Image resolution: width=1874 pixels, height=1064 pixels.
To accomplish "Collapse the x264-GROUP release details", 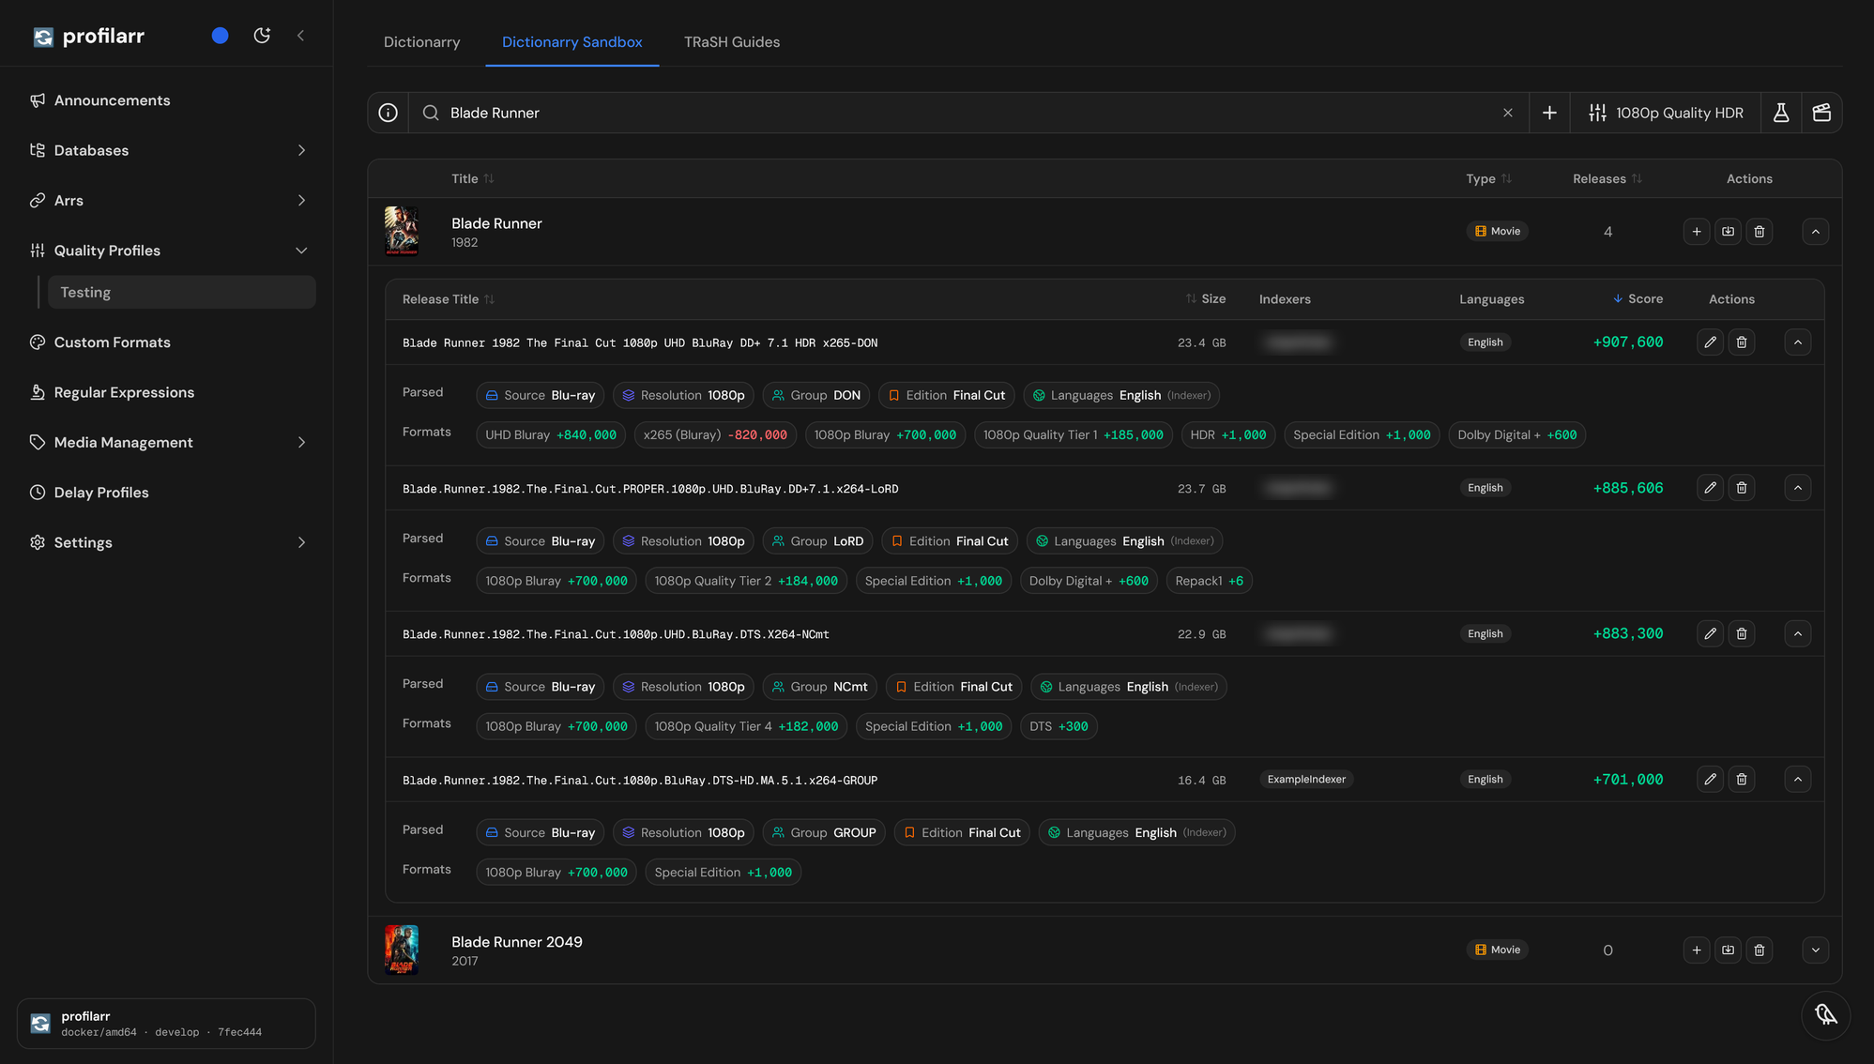I will [1798, 780].
